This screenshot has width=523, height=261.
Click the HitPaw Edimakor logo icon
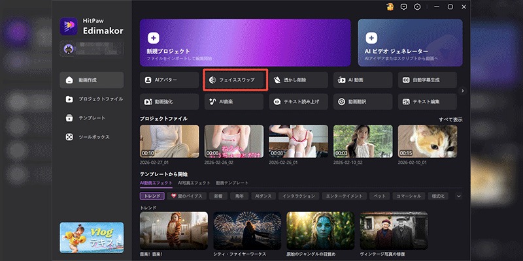(69, 26)
